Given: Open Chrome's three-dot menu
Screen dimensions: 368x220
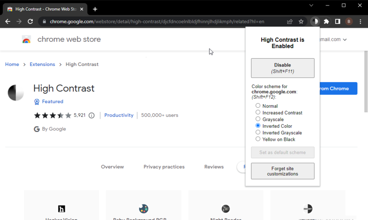Looking at the screenshot, I should [x=360, y=22].
